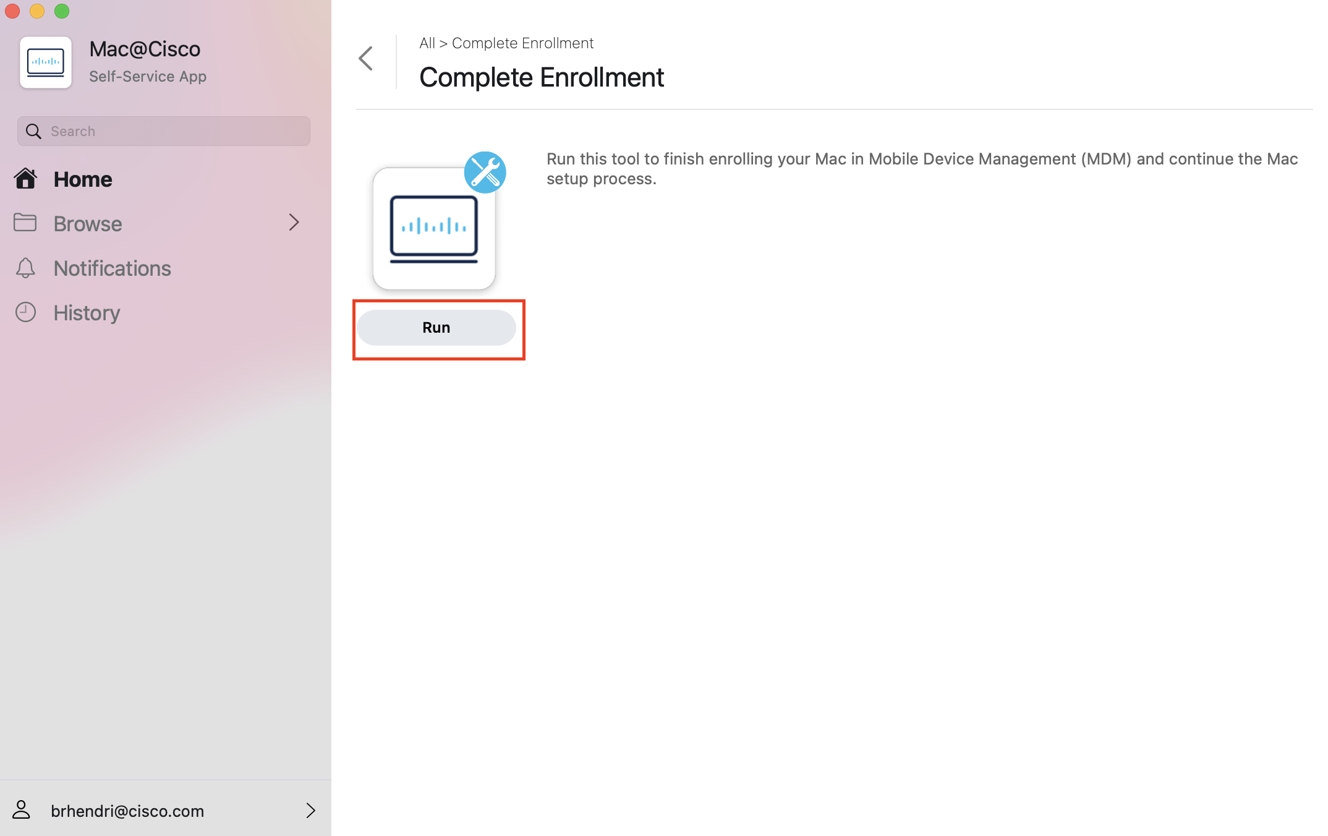Image resolution: width=1328 pixels, height=836 pixels.
Task: Click the History clock icon
Action: point(25,312)
